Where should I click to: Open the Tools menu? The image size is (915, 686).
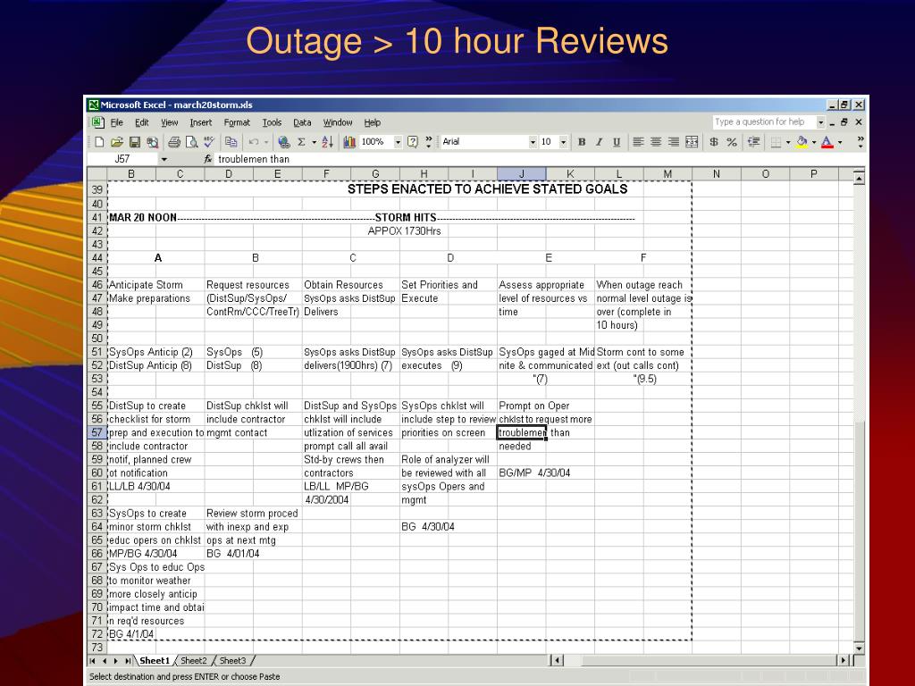point(272,122)
